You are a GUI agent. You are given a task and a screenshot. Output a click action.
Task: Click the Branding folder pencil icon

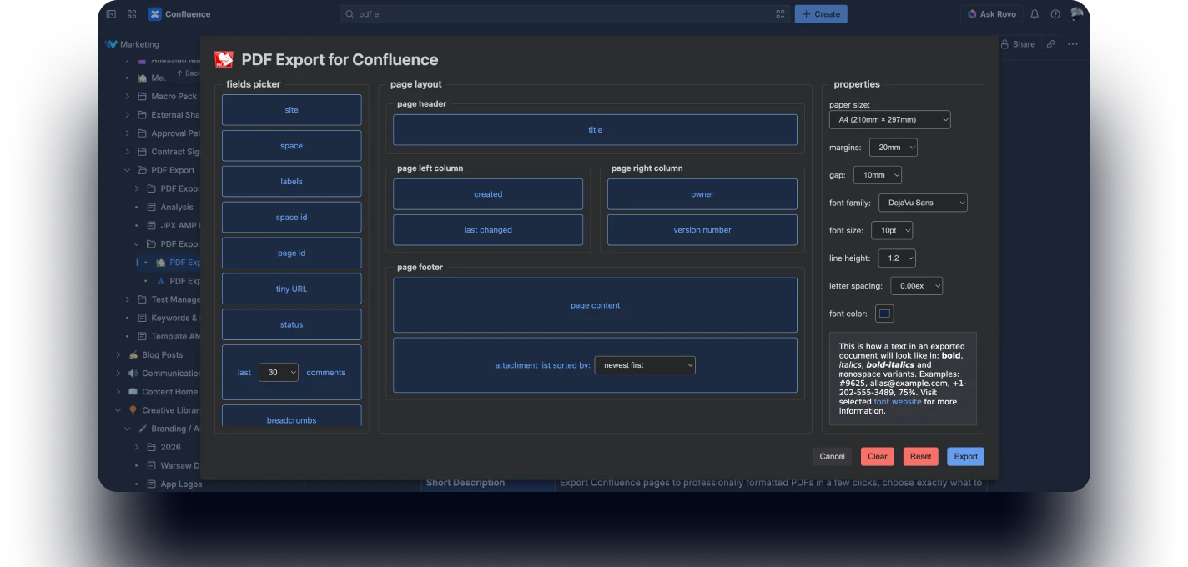(142, 428)
